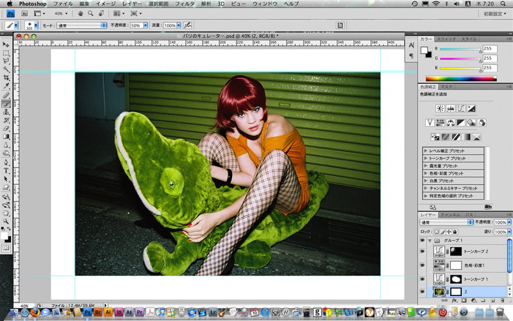Open the layer blend mode 通常 dropdown
Screen dimensions: 513x321
pyautogui.click(x=446, y=222)
